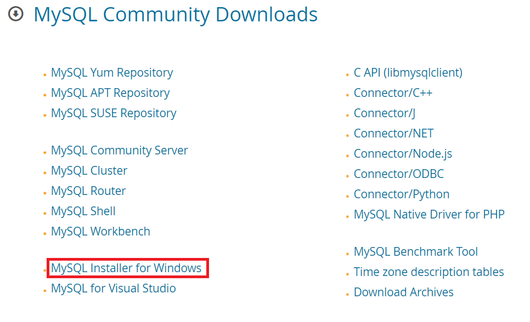Open MySQL SUSE Repository link
The width and height of the screenshot is (530, 322).
coord(114,113)
